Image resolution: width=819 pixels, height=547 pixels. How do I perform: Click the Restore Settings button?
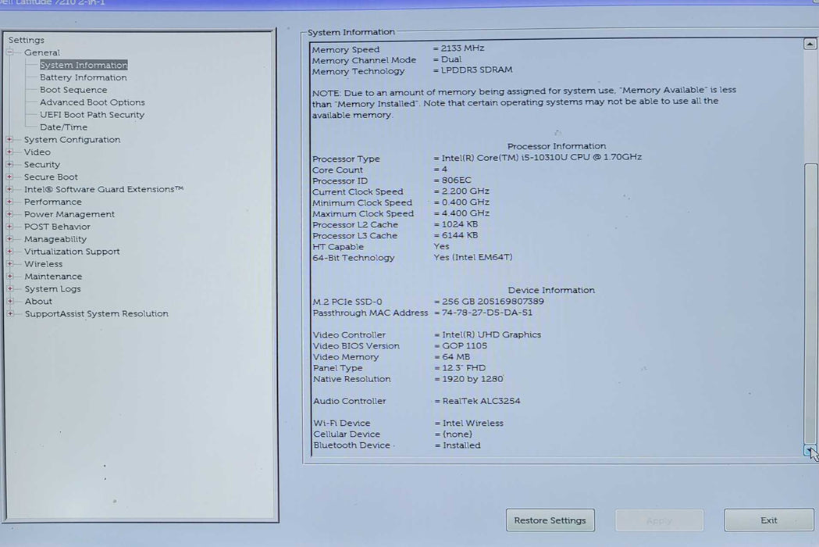pos(550,520)
